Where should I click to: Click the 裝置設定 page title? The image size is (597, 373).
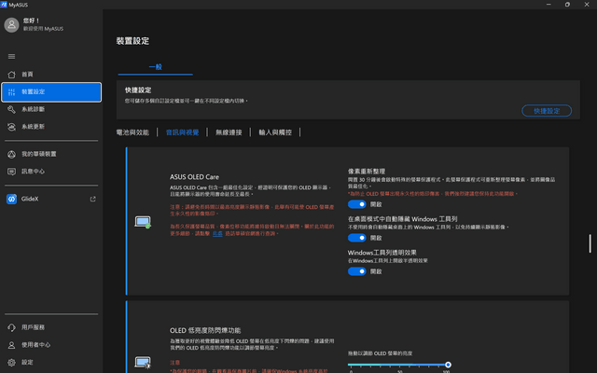pyautogui.click(x=132, y=41)
